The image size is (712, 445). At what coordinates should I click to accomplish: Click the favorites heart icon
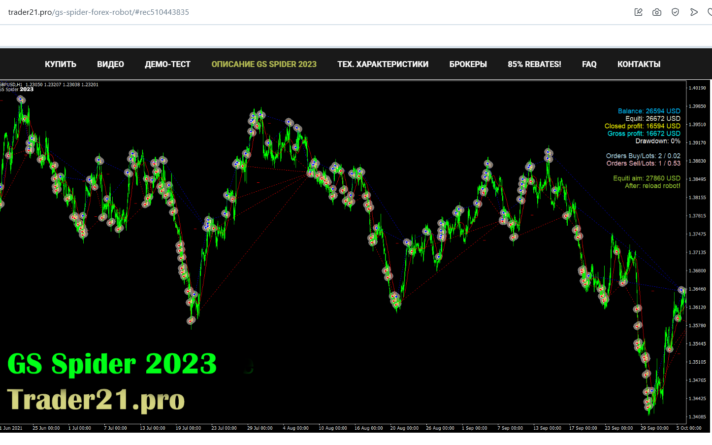710,12
